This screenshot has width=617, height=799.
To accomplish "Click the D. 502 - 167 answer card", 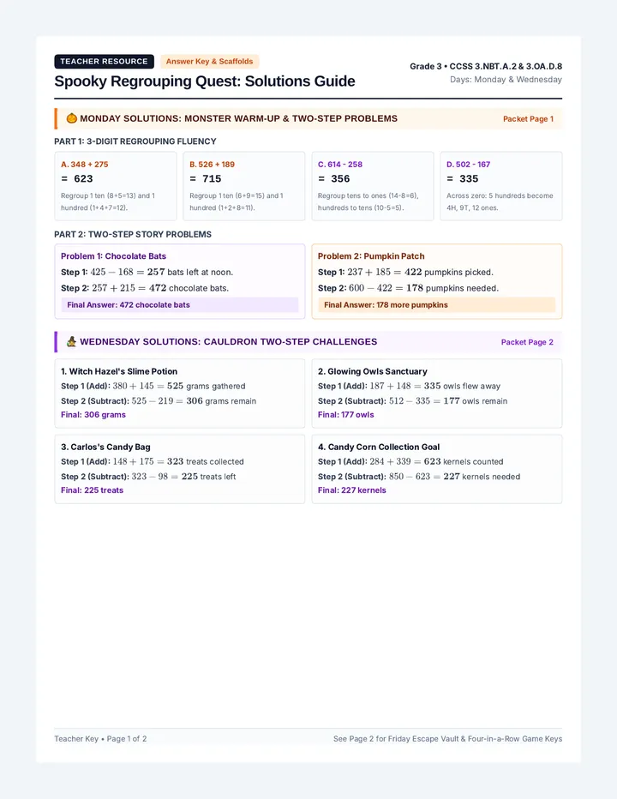I will (x=501, y=186).
